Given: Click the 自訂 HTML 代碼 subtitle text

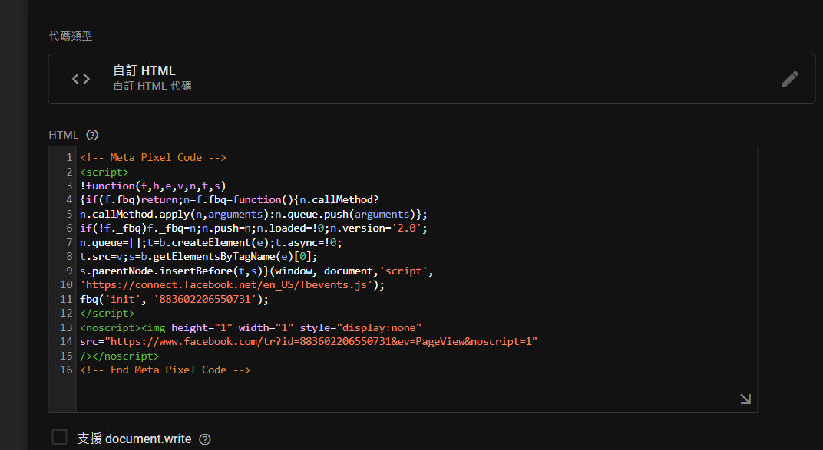Looking at the screenshot, I should tap(152, 86).
